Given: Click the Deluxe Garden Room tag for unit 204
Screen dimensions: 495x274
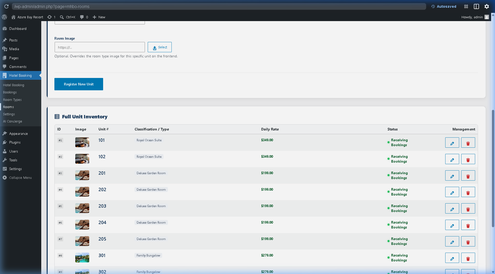Looking at the screenshot, I should 151,223.
